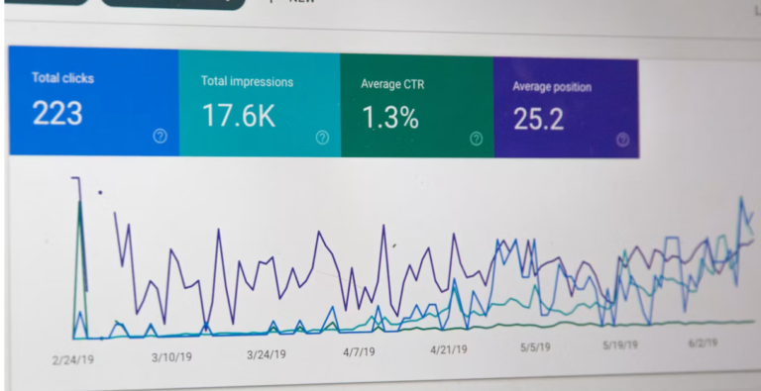Toggle the Total clicks metric card

(x=94, y=101)
